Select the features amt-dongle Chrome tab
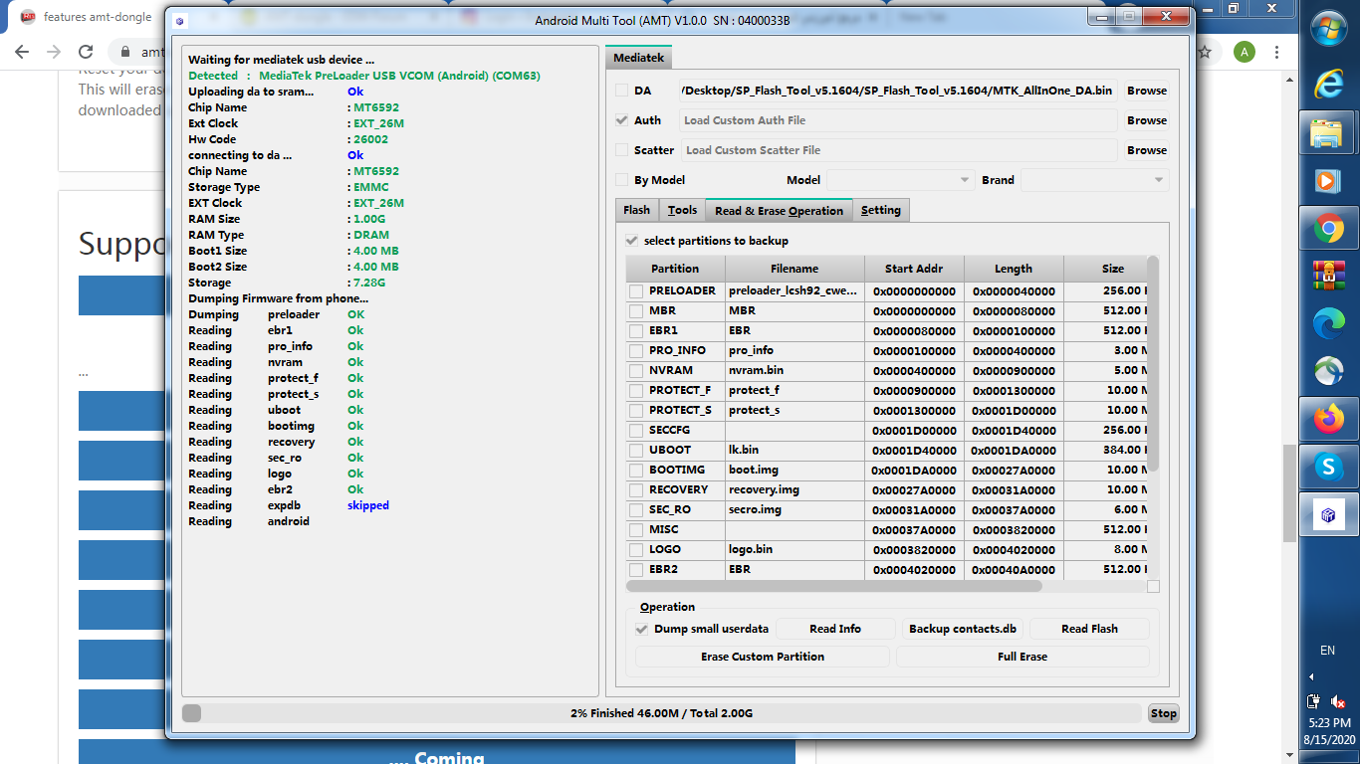The image size is (1360, 764). click(97, 17)
